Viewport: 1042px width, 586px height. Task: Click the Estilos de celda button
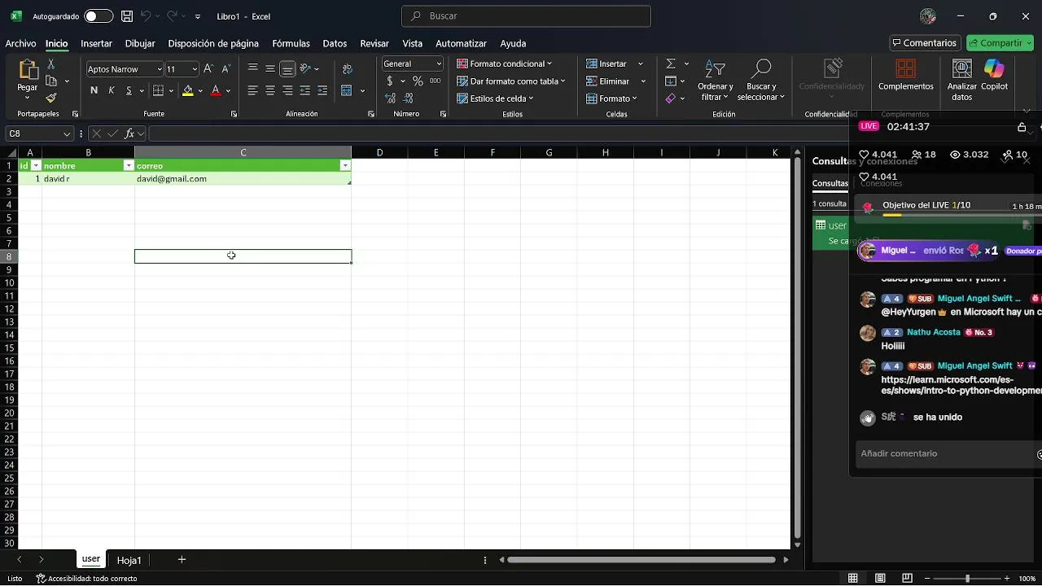tap(495, 98)
